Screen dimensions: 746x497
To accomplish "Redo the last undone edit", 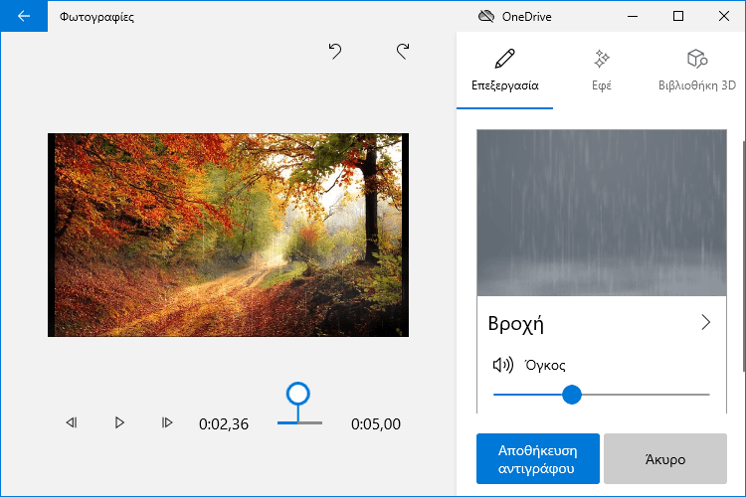I will [403, 51].
